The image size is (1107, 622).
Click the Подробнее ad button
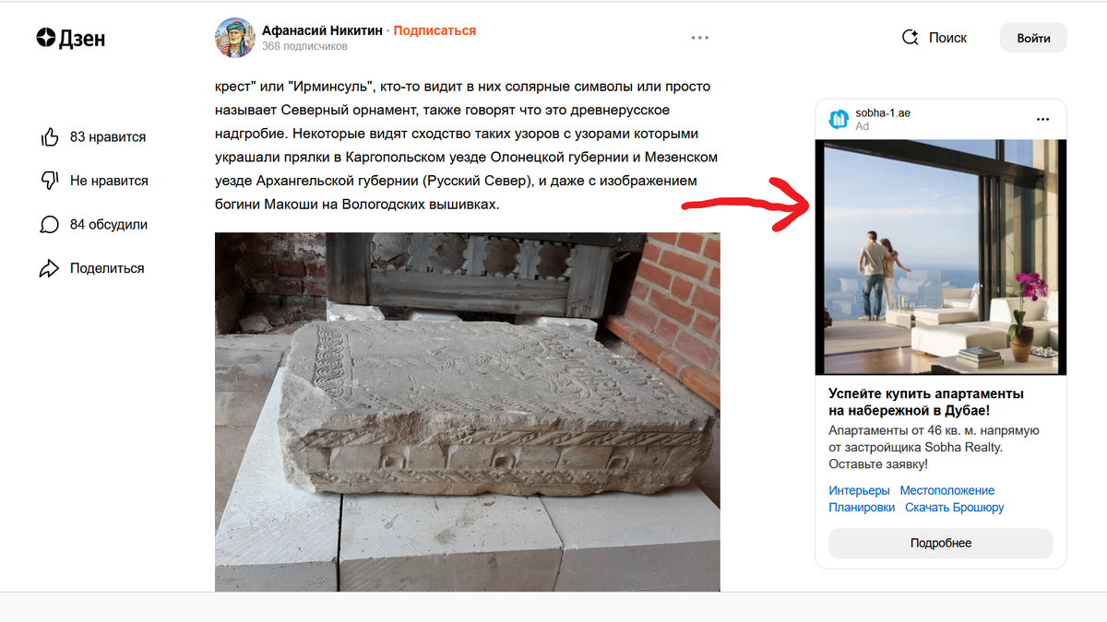(x=941, y=544)
